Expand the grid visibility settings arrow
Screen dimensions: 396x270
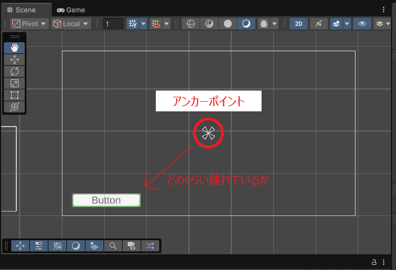coord(143,24)
